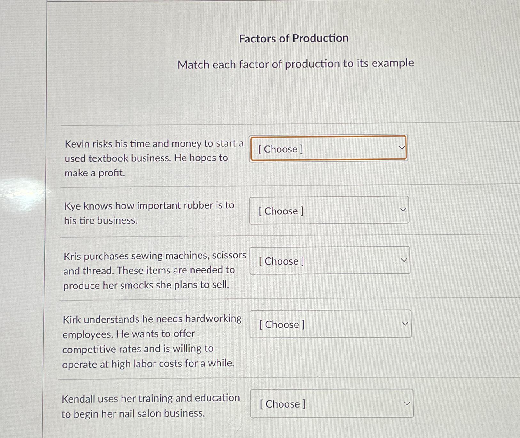Click the Kirk understands he needs employees prompt
Image resolution: width=520 pixels, height=438 pixels.
pos(153,341)
